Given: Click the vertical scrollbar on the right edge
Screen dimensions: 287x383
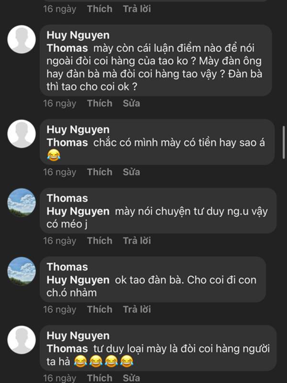Looking at the screenshot, I should pyautogui.click(x=284, y=144).
